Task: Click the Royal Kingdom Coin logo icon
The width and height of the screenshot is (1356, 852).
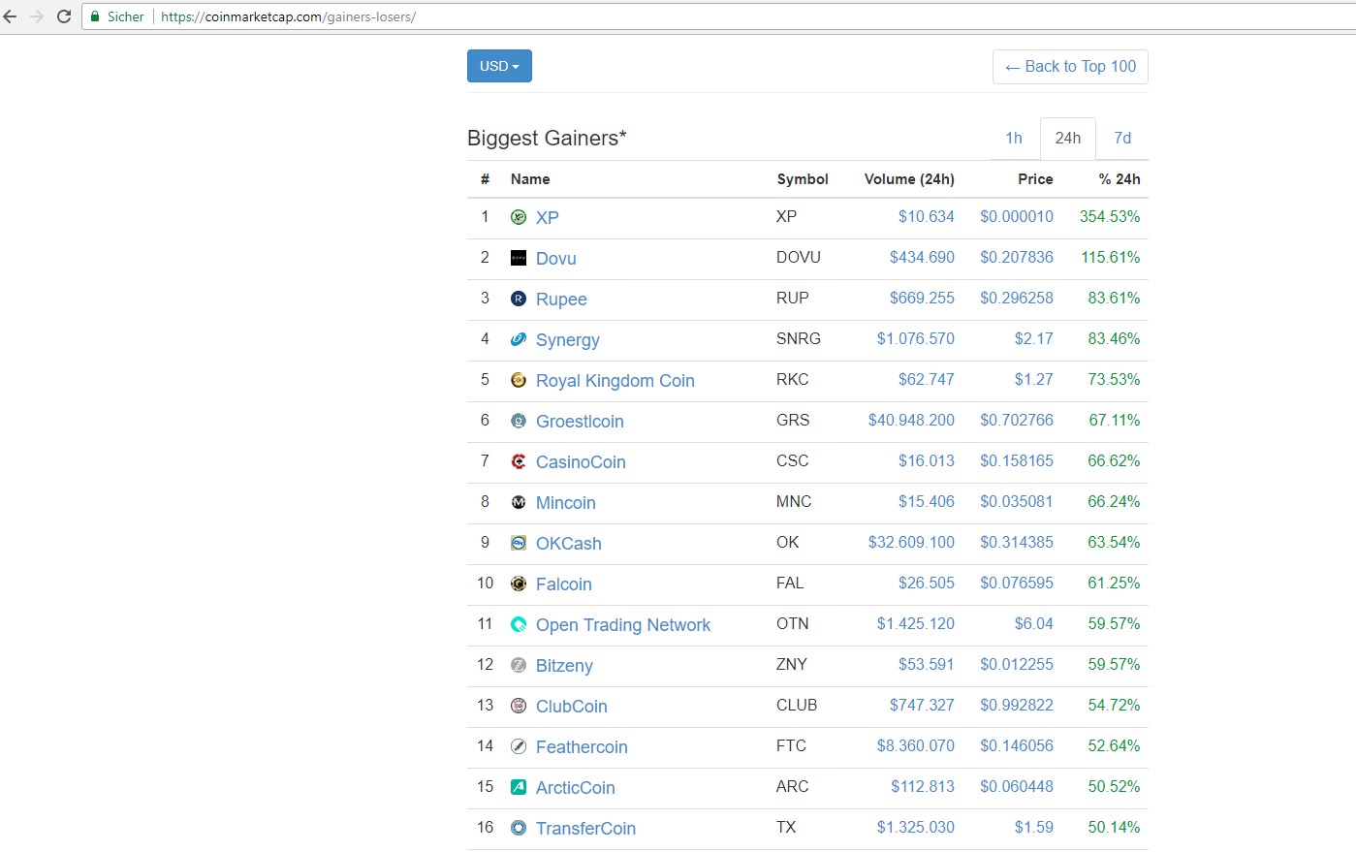Action: click(x=519, y=380)
